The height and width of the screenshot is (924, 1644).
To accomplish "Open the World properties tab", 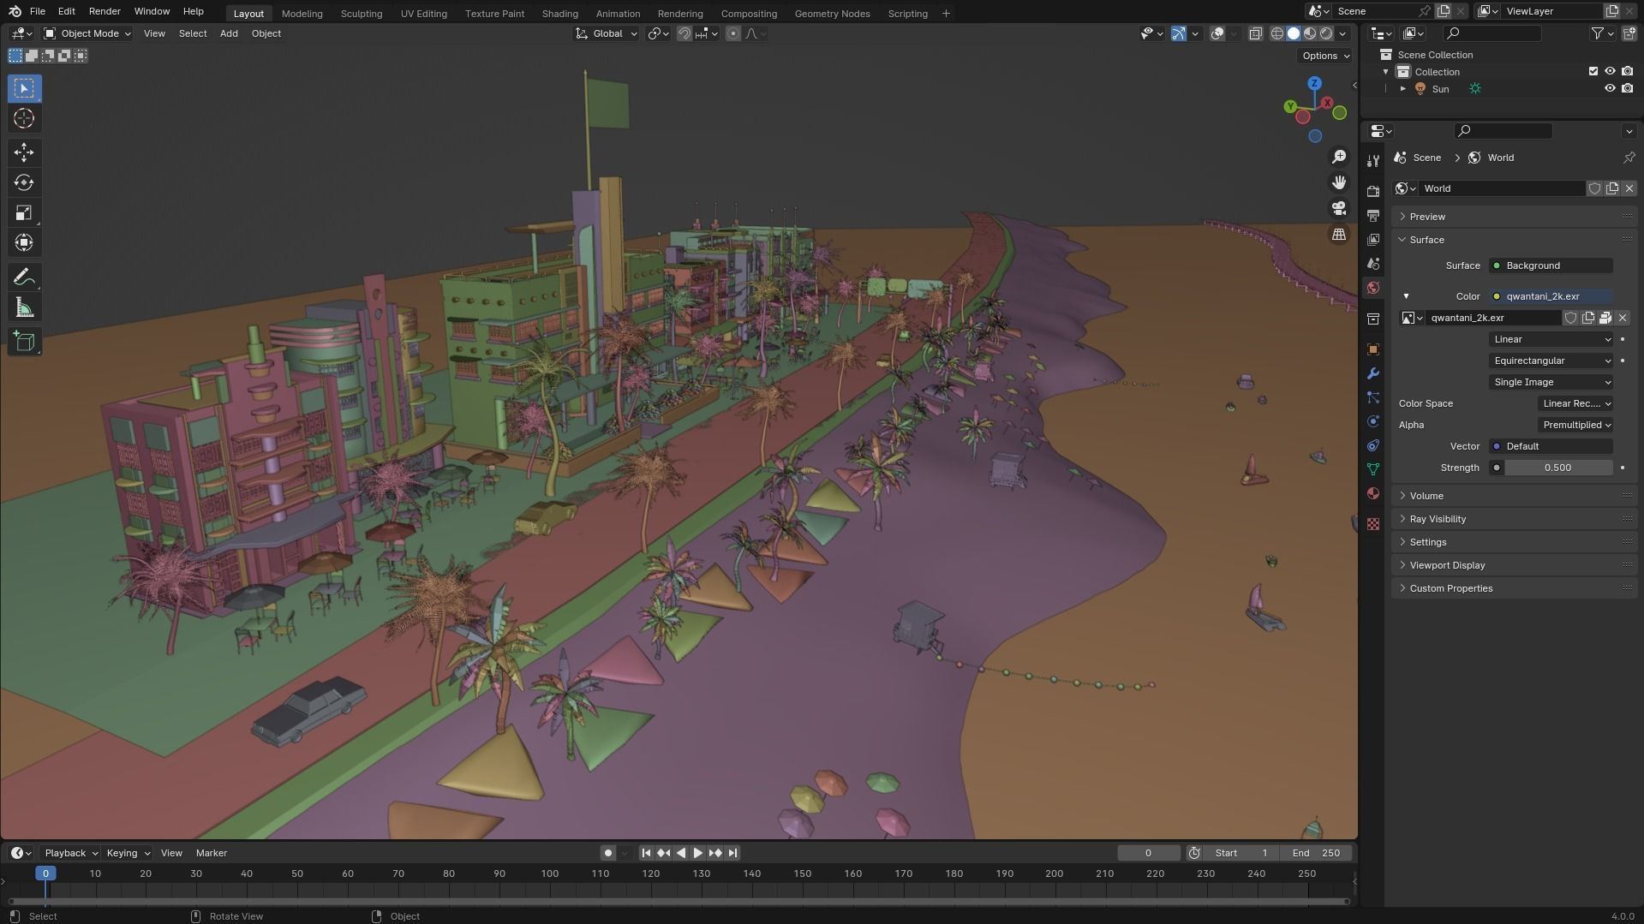I will pos(1373,288).
